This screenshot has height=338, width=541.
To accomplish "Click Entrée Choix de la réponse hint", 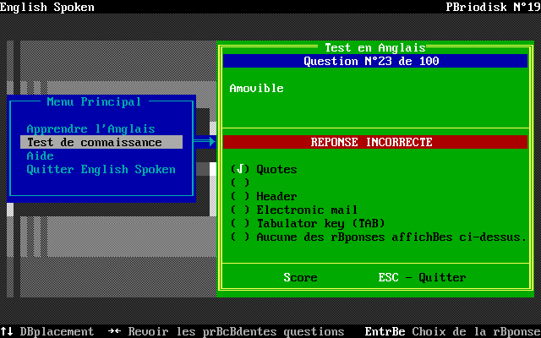I will click(453, 331).
